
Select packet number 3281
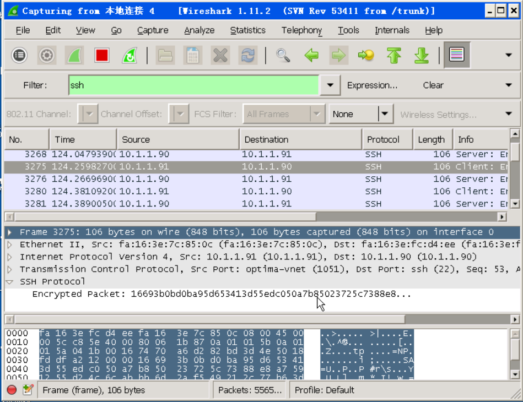tap(256, 204)
